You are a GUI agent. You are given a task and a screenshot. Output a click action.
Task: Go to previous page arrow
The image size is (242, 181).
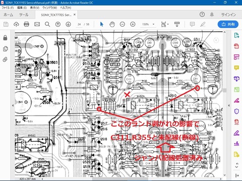pos(58,25)
